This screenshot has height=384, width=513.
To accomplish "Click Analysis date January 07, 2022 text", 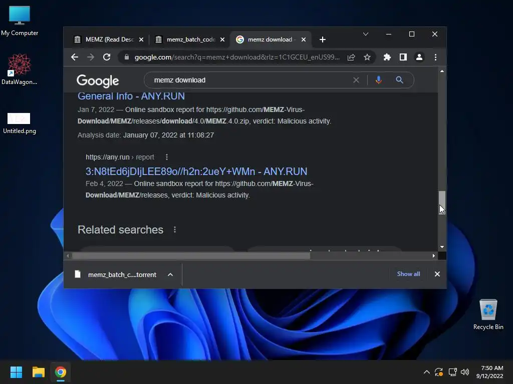I will [146, 135].
